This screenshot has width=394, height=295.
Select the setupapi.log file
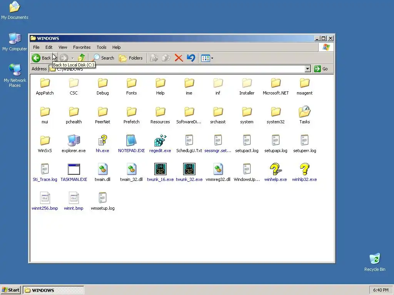pos(275,144)
